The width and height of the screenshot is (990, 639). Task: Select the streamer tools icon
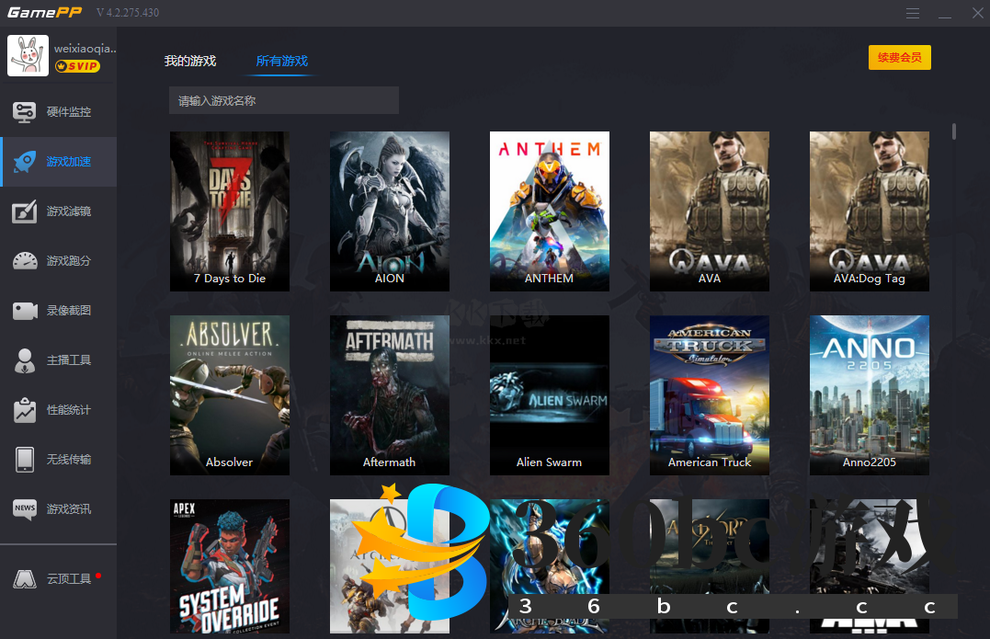25,360
